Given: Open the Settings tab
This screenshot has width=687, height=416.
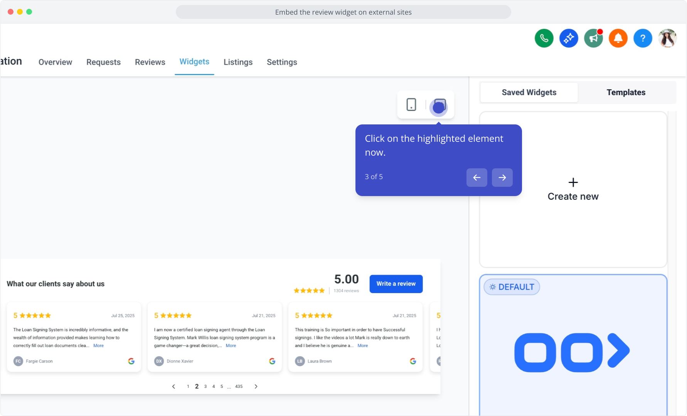Looking at the screenshot, I should click(282, 62).
